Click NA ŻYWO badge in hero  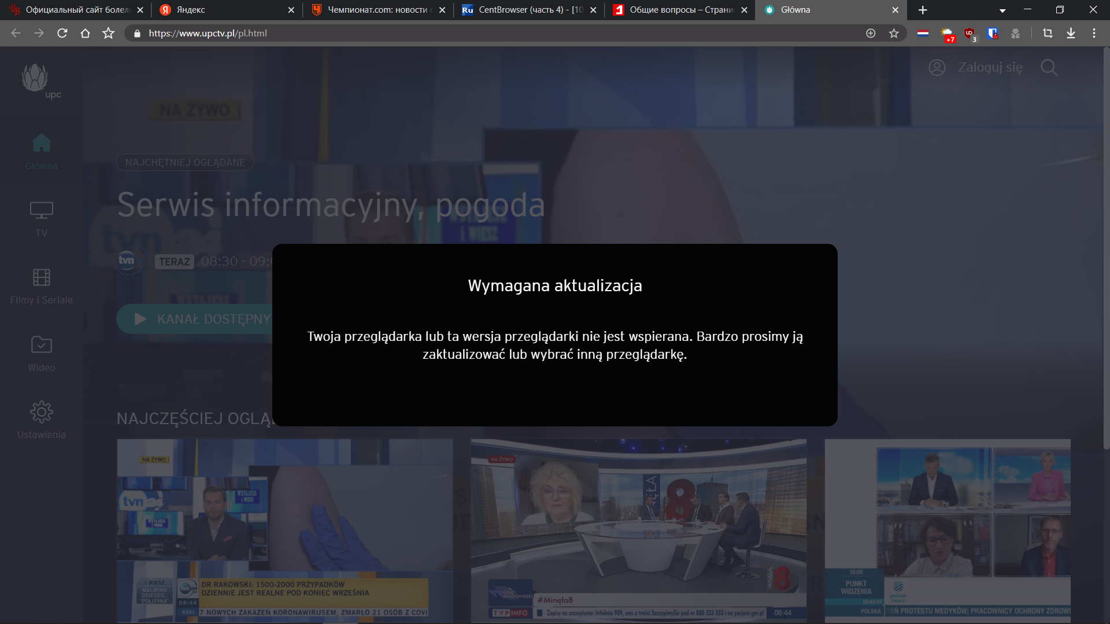coord(194,110)
